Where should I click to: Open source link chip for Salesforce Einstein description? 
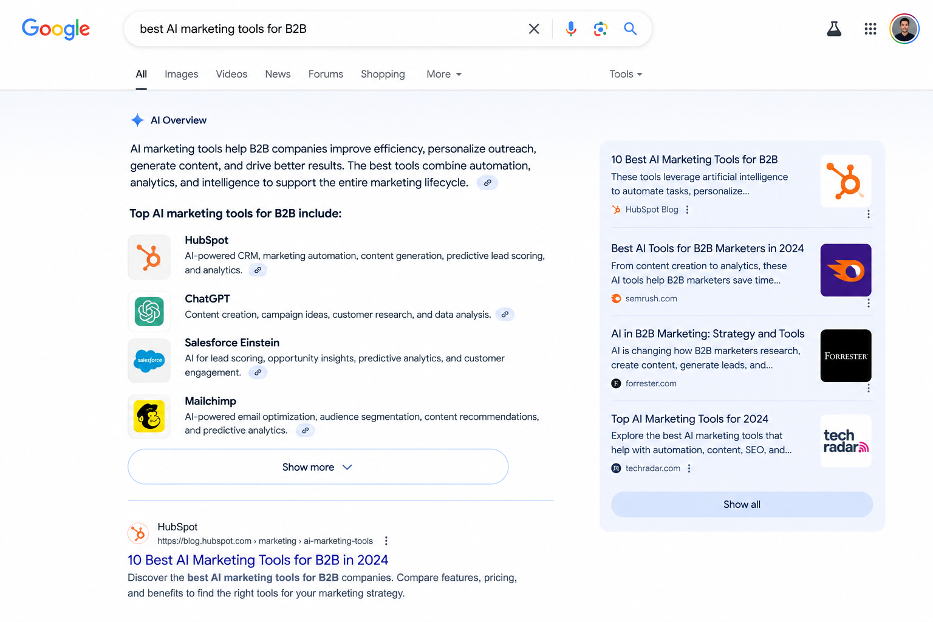pos(258,372)
